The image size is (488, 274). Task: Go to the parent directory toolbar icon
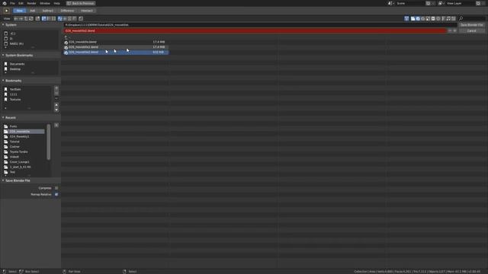coord(26,18)
